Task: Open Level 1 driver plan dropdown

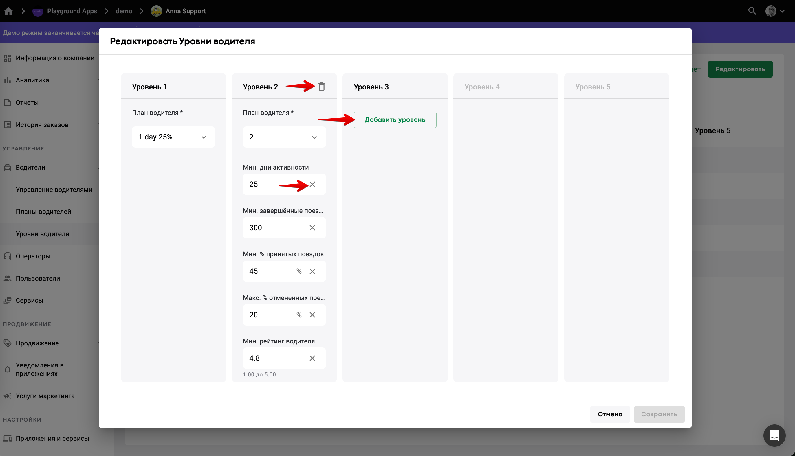Action: point(173,137)
